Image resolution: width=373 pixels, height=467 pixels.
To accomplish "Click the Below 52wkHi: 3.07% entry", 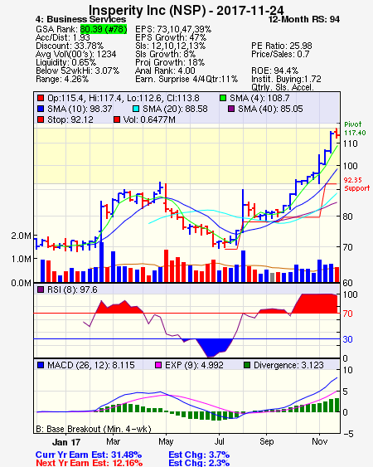I will pyautogui.click(x=77, y=71).
